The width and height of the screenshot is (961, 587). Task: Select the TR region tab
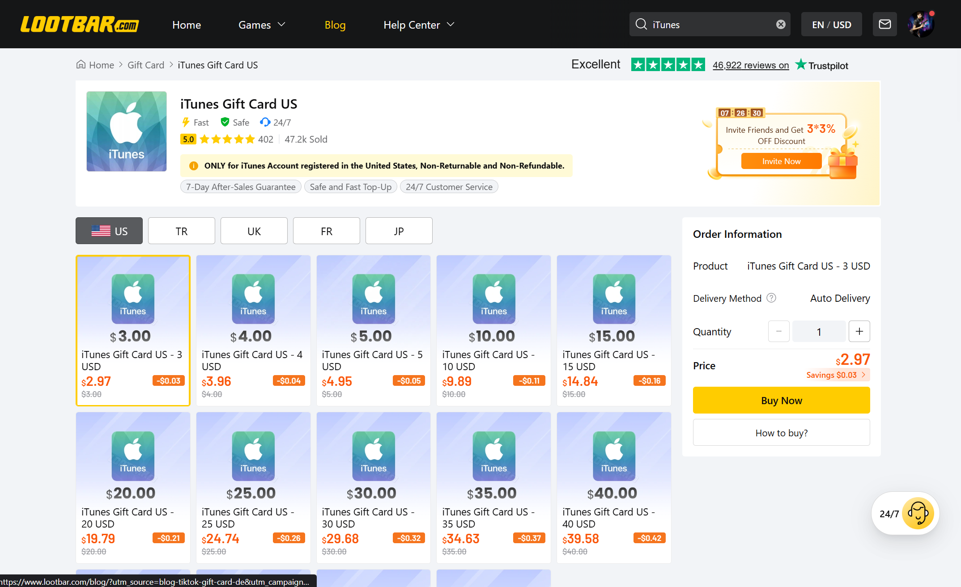point(182,231)
